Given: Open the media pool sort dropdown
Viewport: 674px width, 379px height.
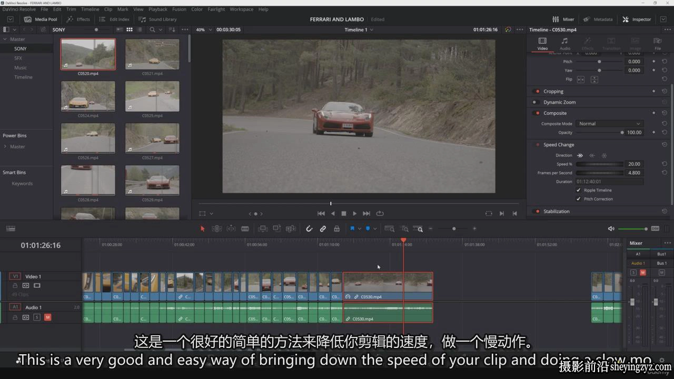Looking at the screenshot, I should coord(171,29).
